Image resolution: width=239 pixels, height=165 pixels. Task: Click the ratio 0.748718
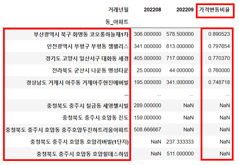pos(219,82)
